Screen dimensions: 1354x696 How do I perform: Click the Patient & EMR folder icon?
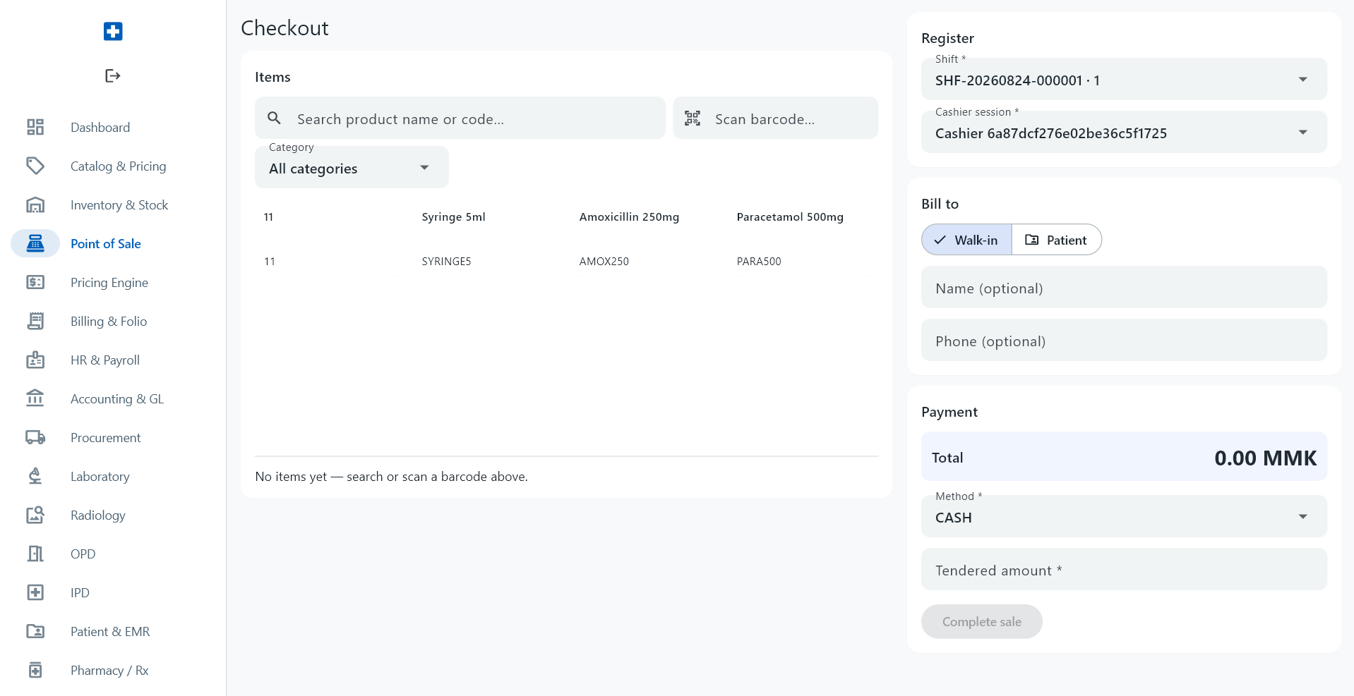tap(35, 631)
